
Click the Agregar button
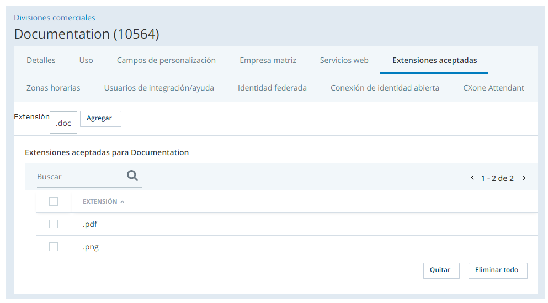pos(100,119)
